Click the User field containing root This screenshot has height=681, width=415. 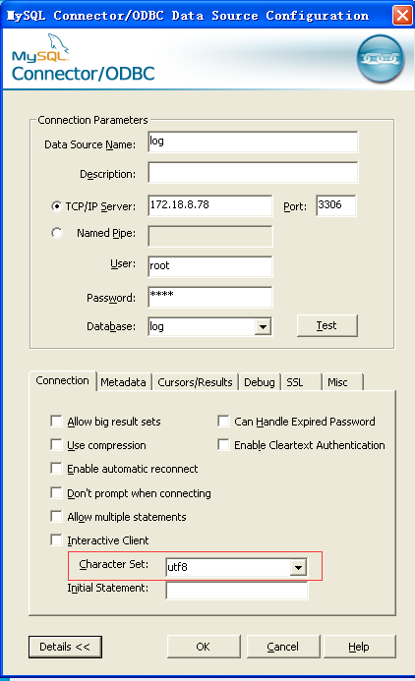coord(210,266)
